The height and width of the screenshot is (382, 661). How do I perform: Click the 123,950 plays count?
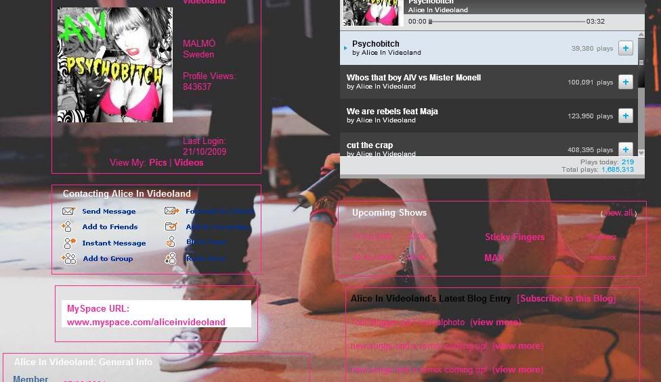(x=590, y=116)
